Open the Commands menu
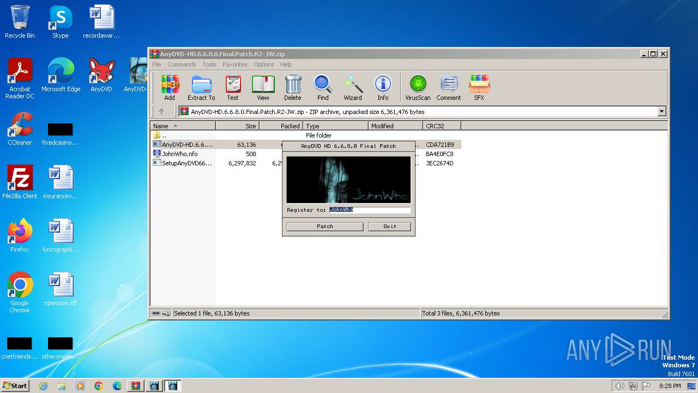 point(182,64)
